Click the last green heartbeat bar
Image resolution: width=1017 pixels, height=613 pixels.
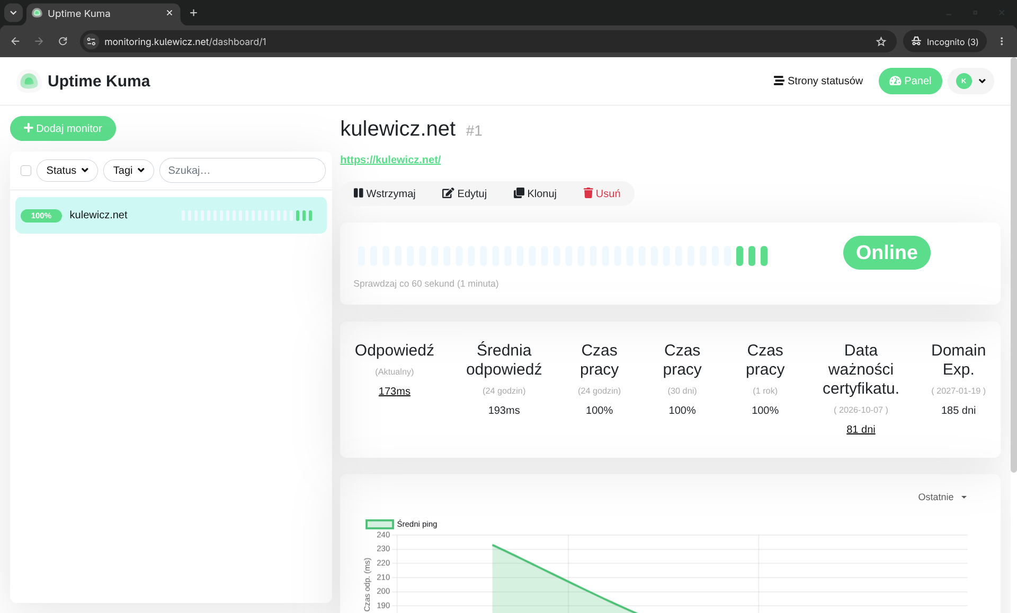click(x=764, y=256)
